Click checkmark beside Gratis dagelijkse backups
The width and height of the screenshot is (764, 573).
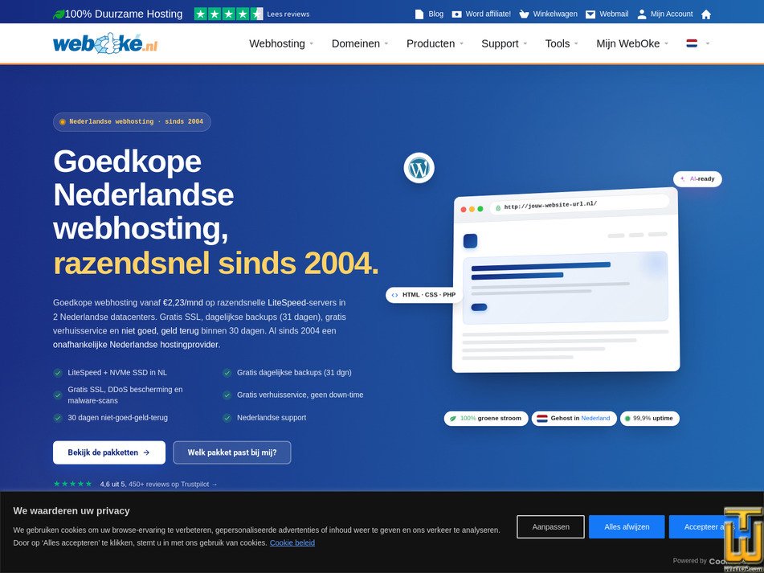[x=227, y=373]
